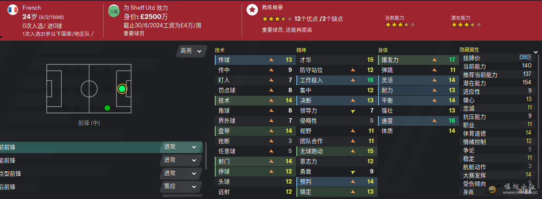Click the Sheff Utd club badge
The height and width of the screenshot is (199, 542).
114,12
